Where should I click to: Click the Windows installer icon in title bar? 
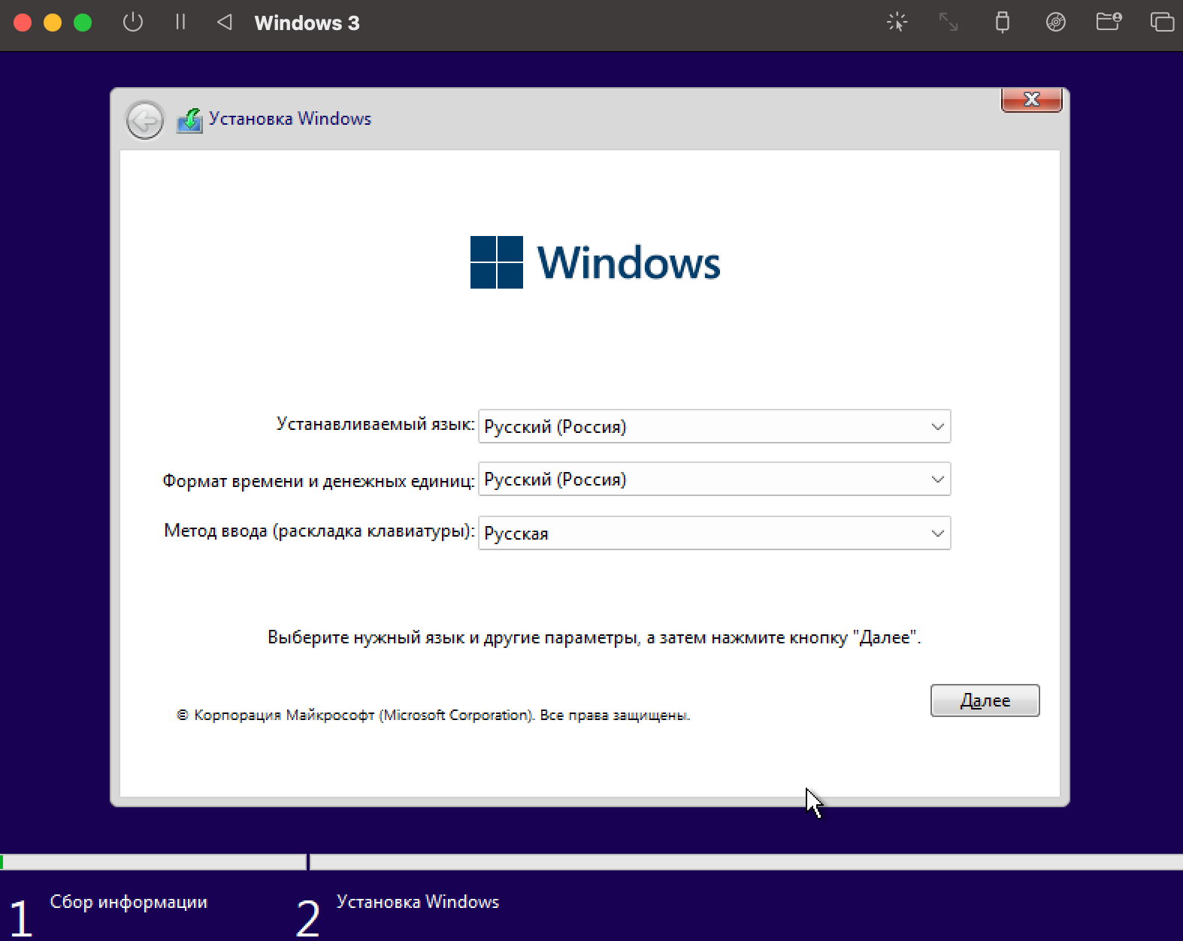[189, 120]
